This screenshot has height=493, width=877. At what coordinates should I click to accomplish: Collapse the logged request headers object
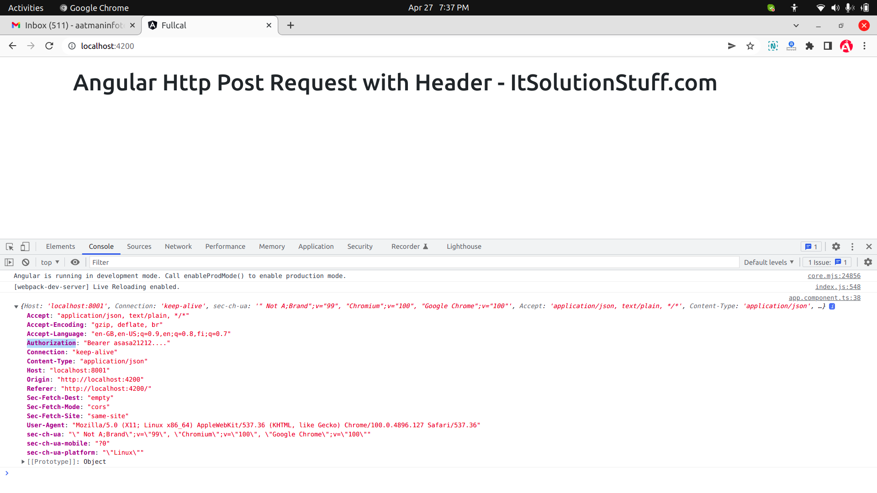(x=16, y=306)
